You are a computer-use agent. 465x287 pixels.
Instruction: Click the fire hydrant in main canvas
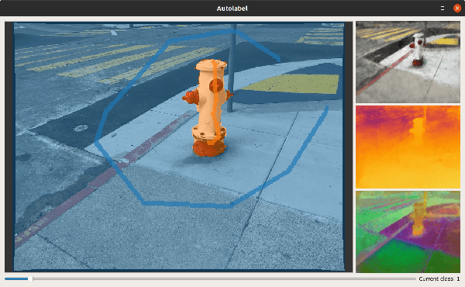[208, 109]
